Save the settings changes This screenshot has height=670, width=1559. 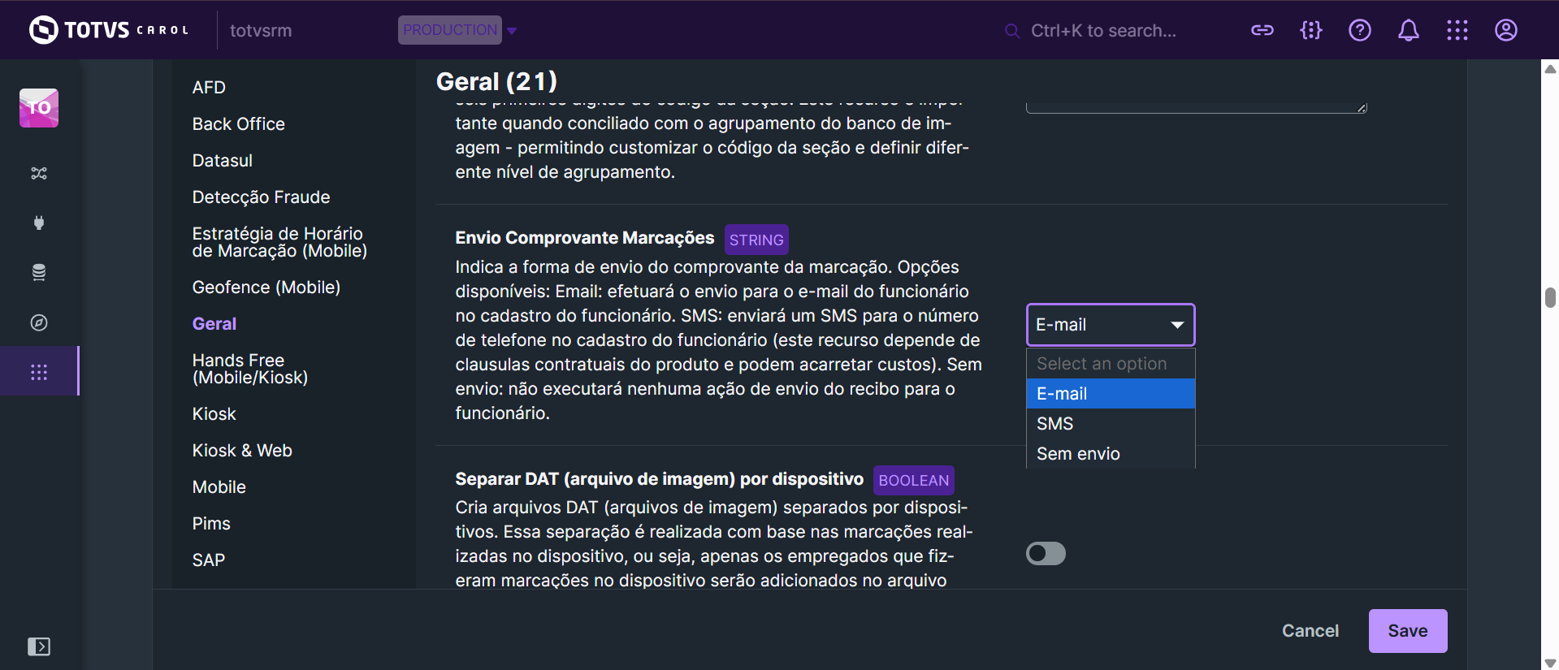click(1407, 631)
